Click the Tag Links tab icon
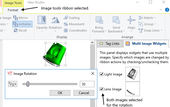 tap(101, 44)
